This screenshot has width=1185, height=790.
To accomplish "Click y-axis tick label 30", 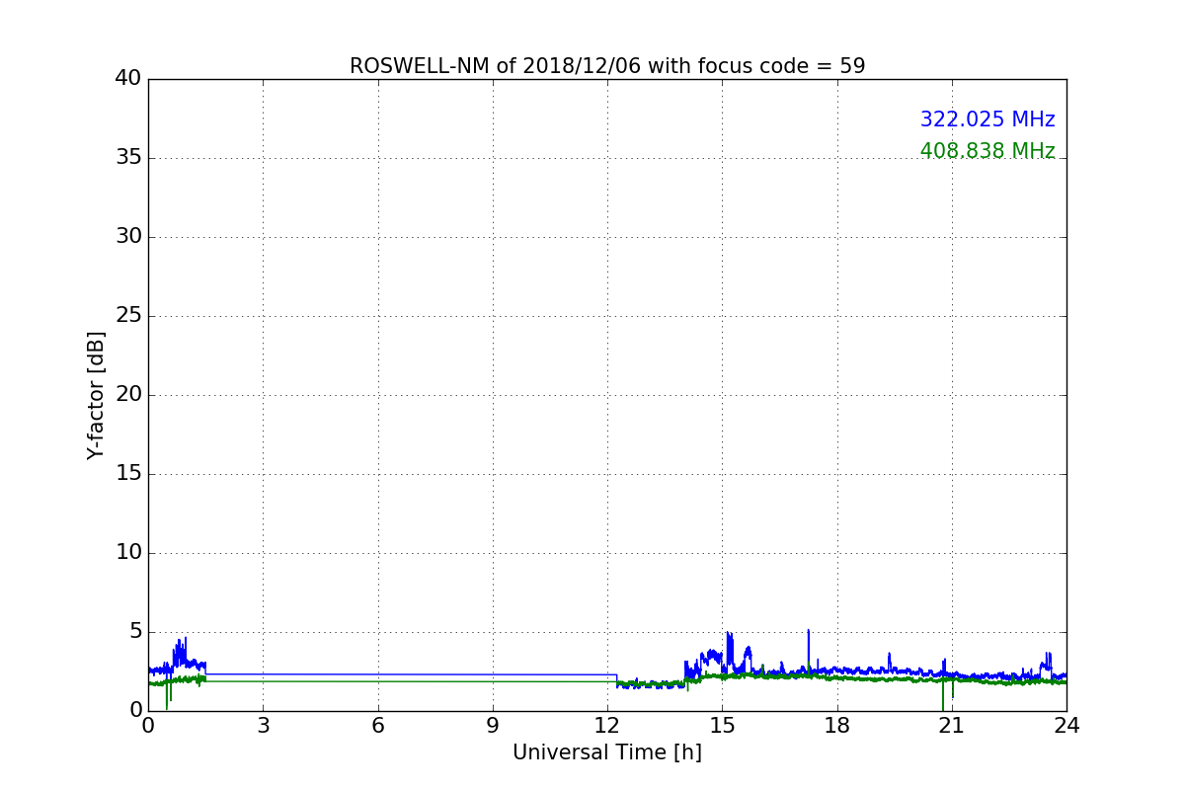I will (x=128, y=237).
